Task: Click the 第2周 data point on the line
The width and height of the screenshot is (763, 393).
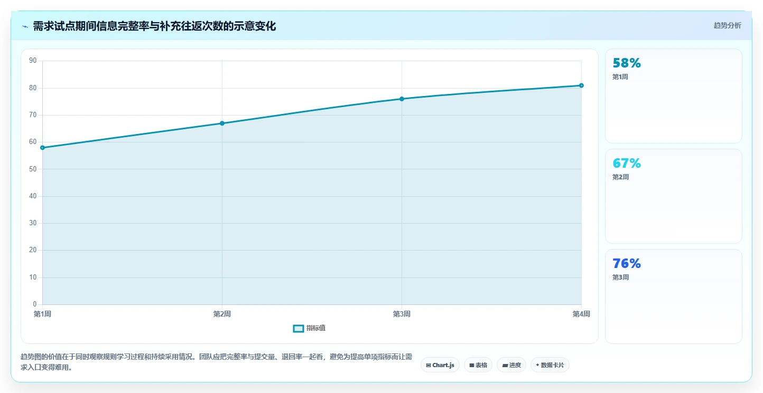Action: coord(222,123)
